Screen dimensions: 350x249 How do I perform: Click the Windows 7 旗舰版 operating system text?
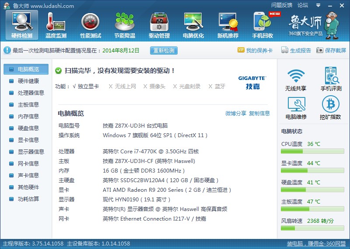tap(155, 135)
